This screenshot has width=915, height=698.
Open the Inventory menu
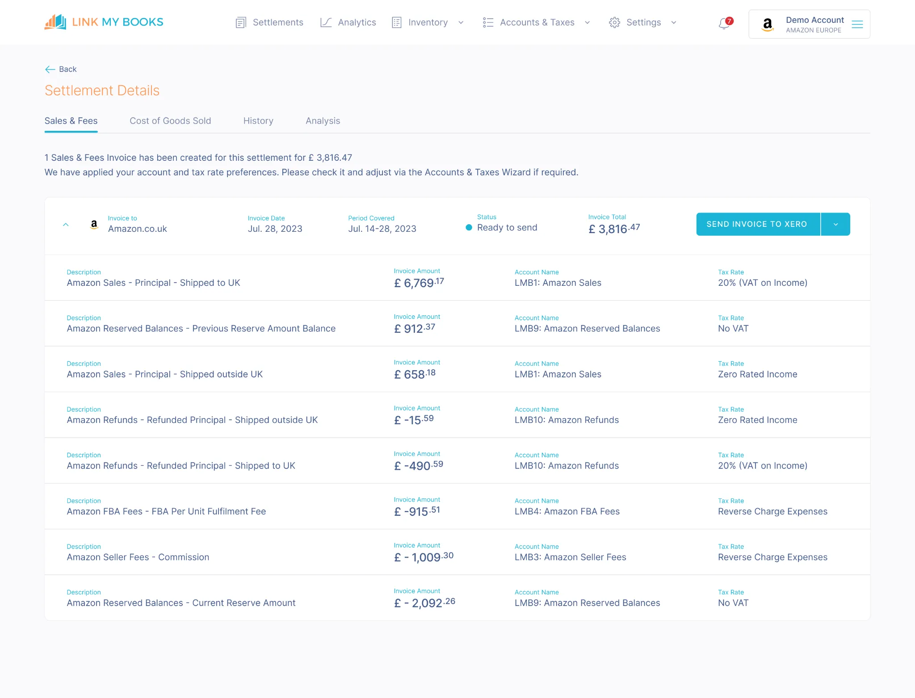(x=428, y=22)
